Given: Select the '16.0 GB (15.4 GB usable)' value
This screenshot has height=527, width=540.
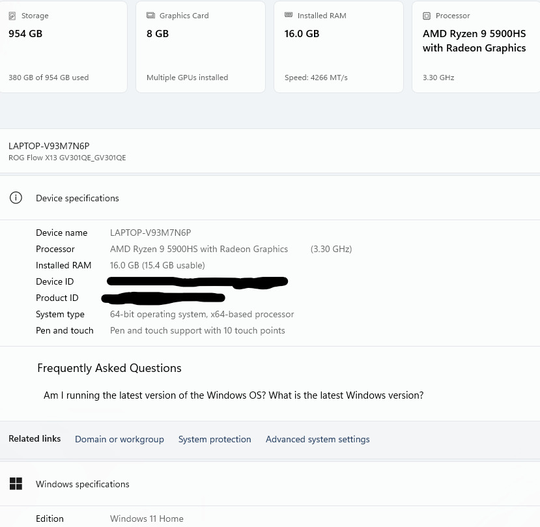Looking at the screenshot, I should coord(158,265).
